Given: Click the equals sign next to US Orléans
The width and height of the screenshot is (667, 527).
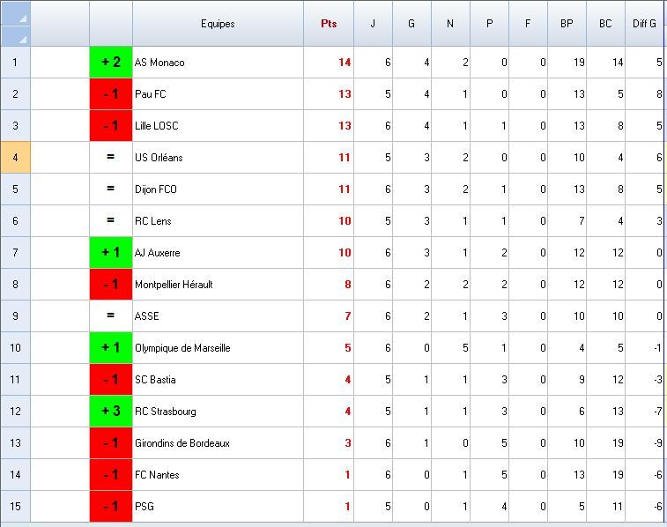Looking at the screenshot, I should click(111, 158).
